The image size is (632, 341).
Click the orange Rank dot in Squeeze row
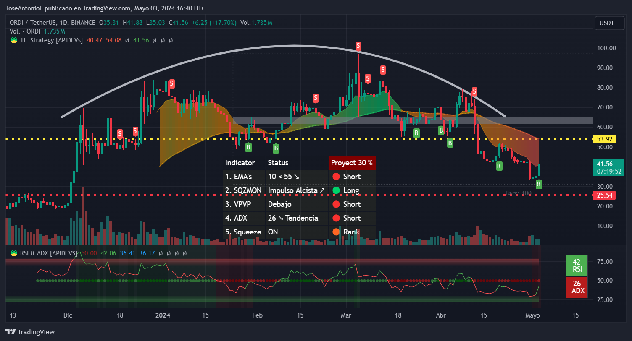click(336, 232)
